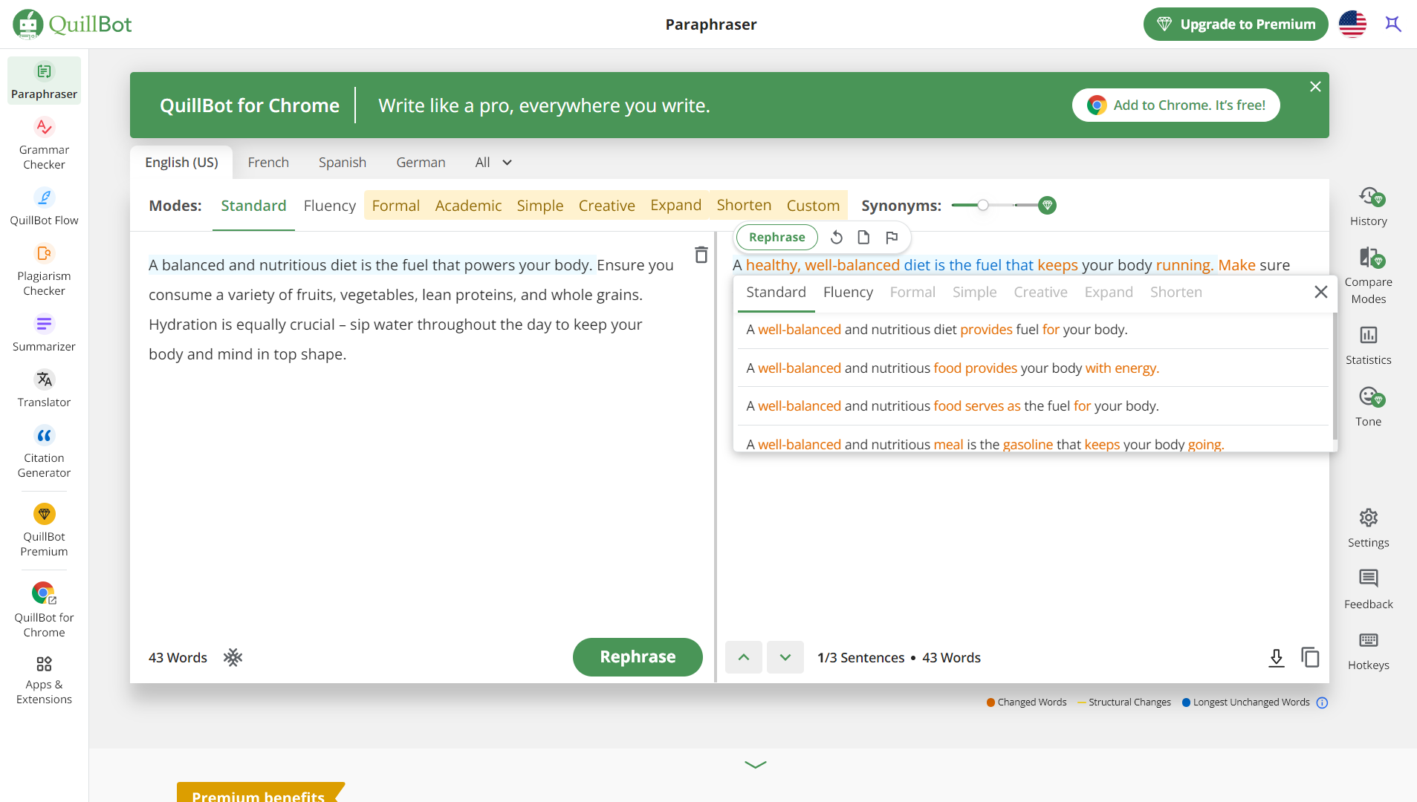Image resolution: width=1417 pixels, height=802 pixels.
Task: Undo sentence change with revert icon
Action: (x=837, y=237)
